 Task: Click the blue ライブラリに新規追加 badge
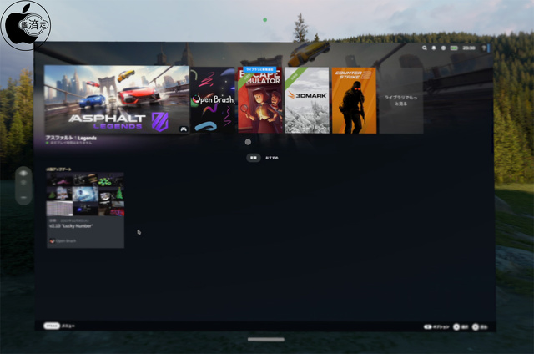(259, 69)
